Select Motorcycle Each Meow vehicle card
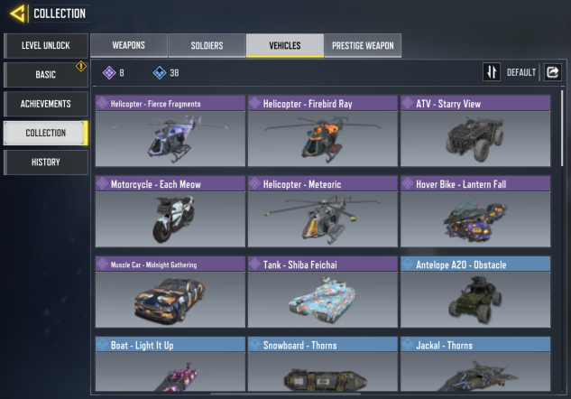Viewport: 571px width, 399px height. point(170,211)
